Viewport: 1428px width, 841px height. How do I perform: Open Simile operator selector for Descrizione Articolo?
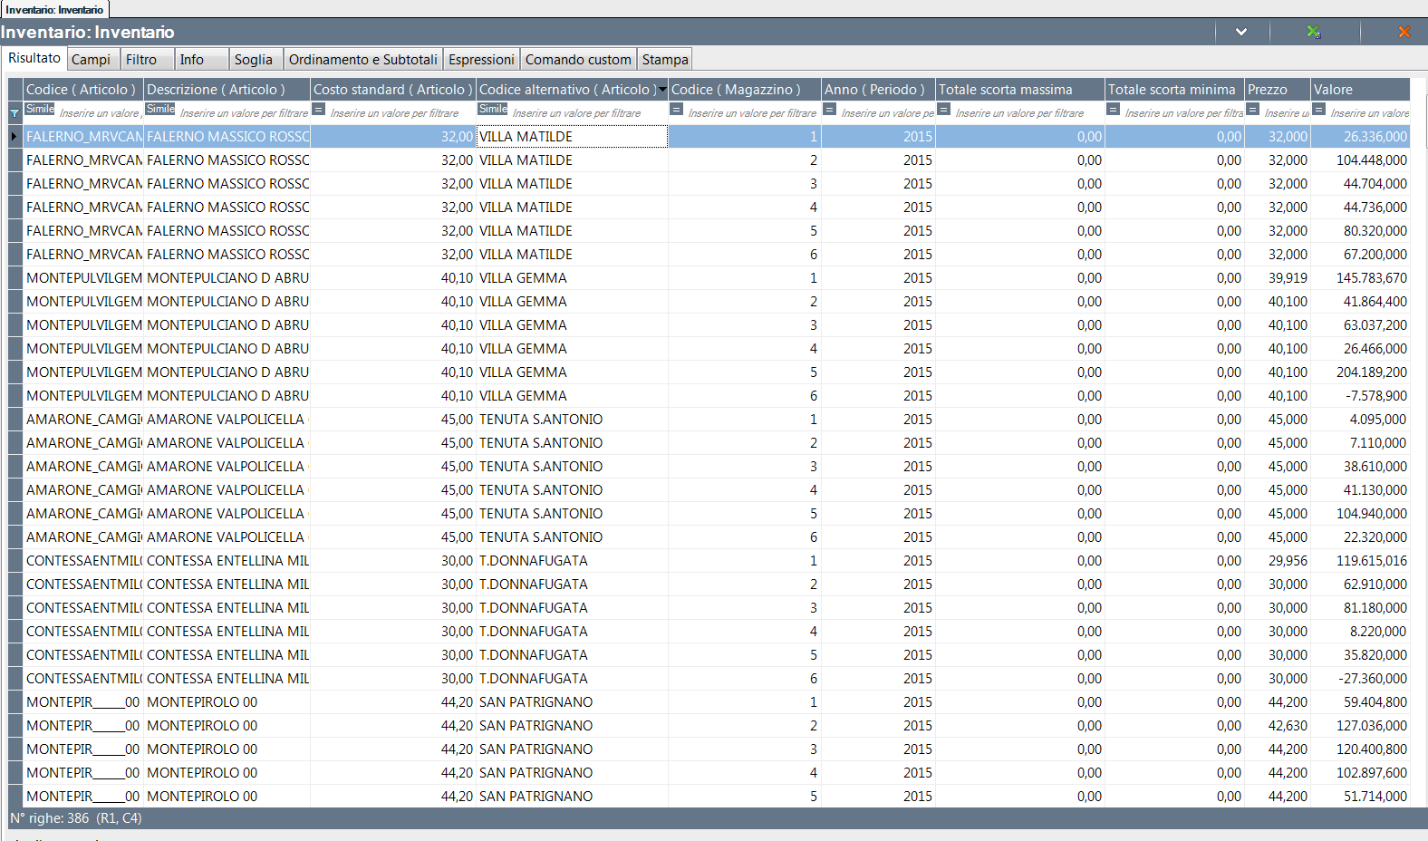pos(160,109)
